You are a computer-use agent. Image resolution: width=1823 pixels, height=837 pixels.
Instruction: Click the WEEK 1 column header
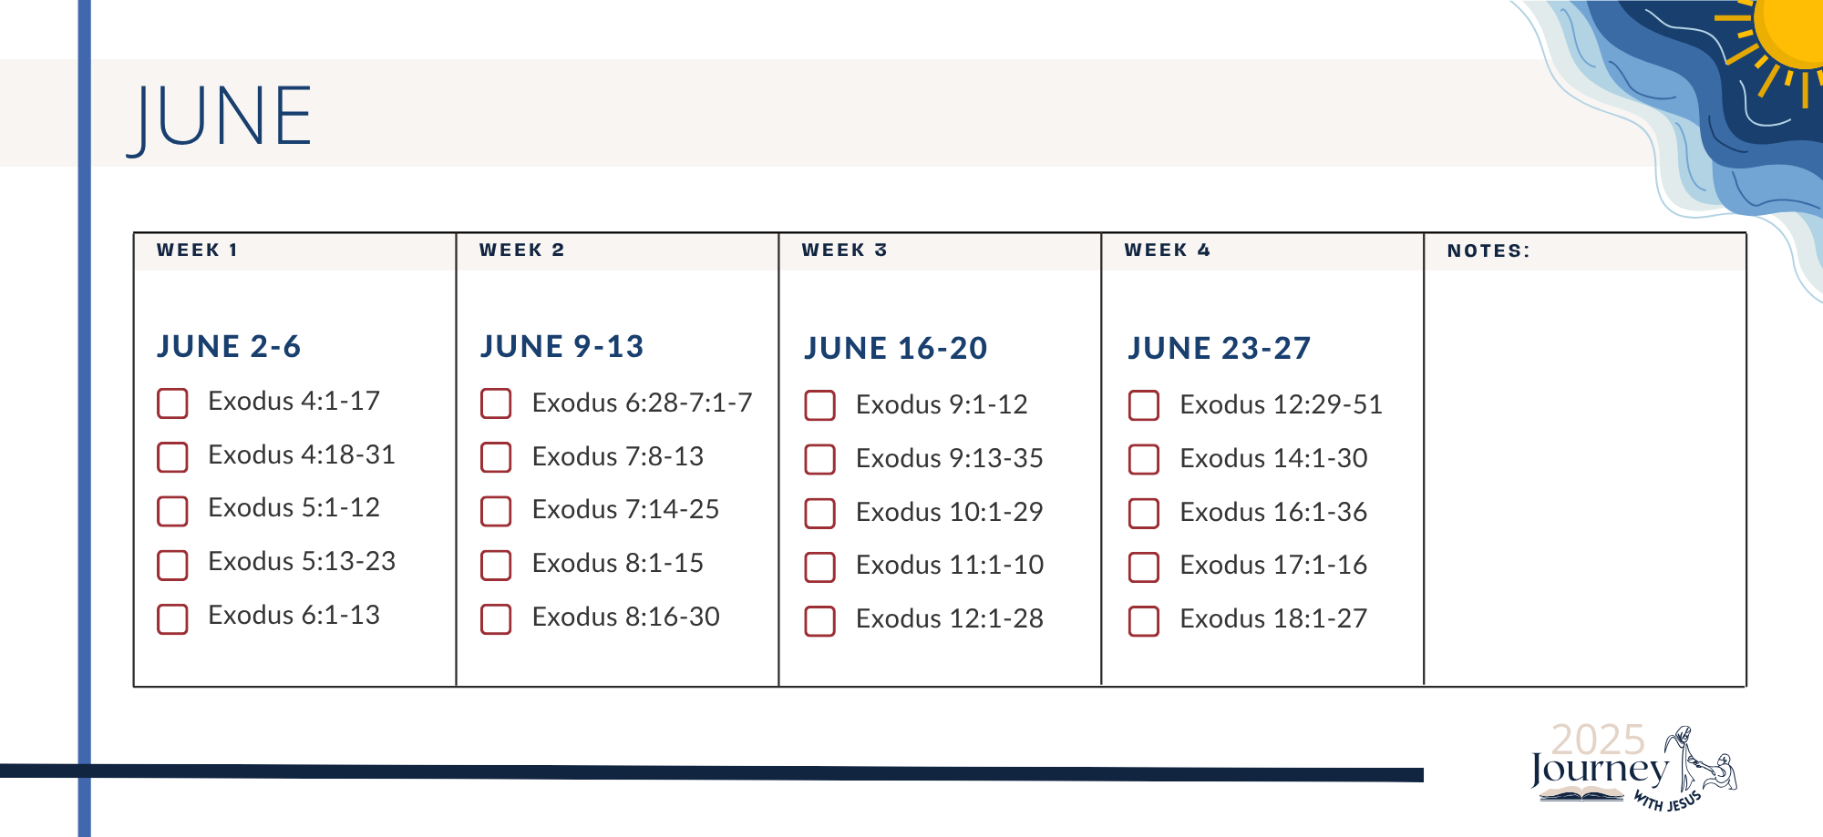[x=197, y=250]
